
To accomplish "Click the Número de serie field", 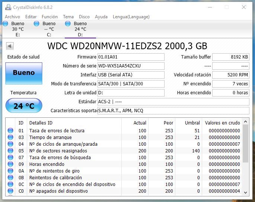I will click(130, 66).
